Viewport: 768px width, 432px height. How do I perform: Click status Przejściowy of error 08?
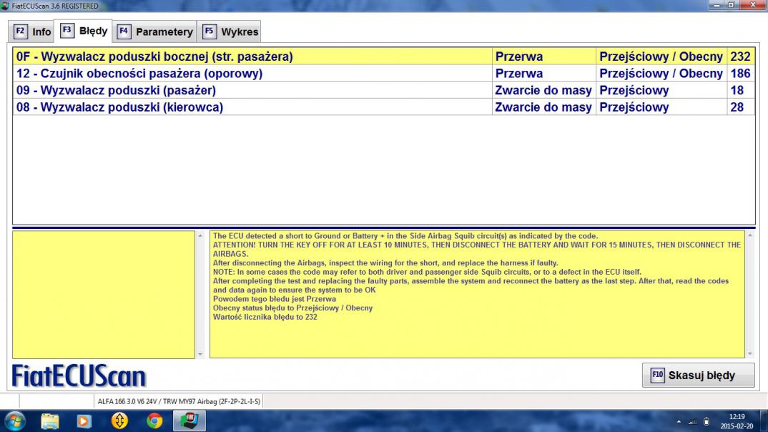coord(661,107)
